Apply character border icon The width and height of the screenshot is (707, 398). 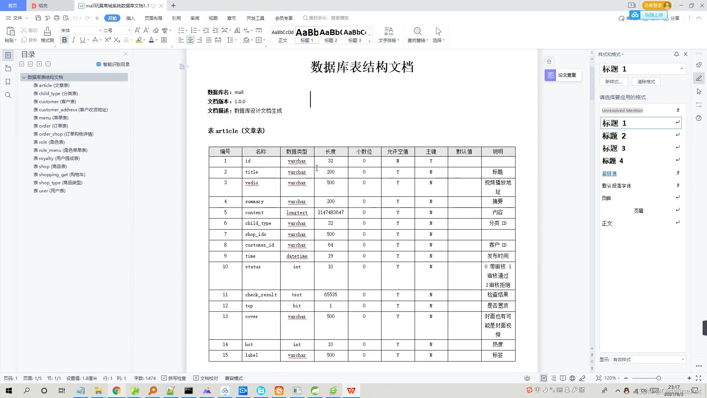[164, 40]
